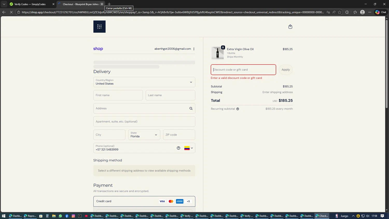This screenshot has height=219, width=389.
Task: Open Calculator from taskbar
Action: click(x=47, y=216)
